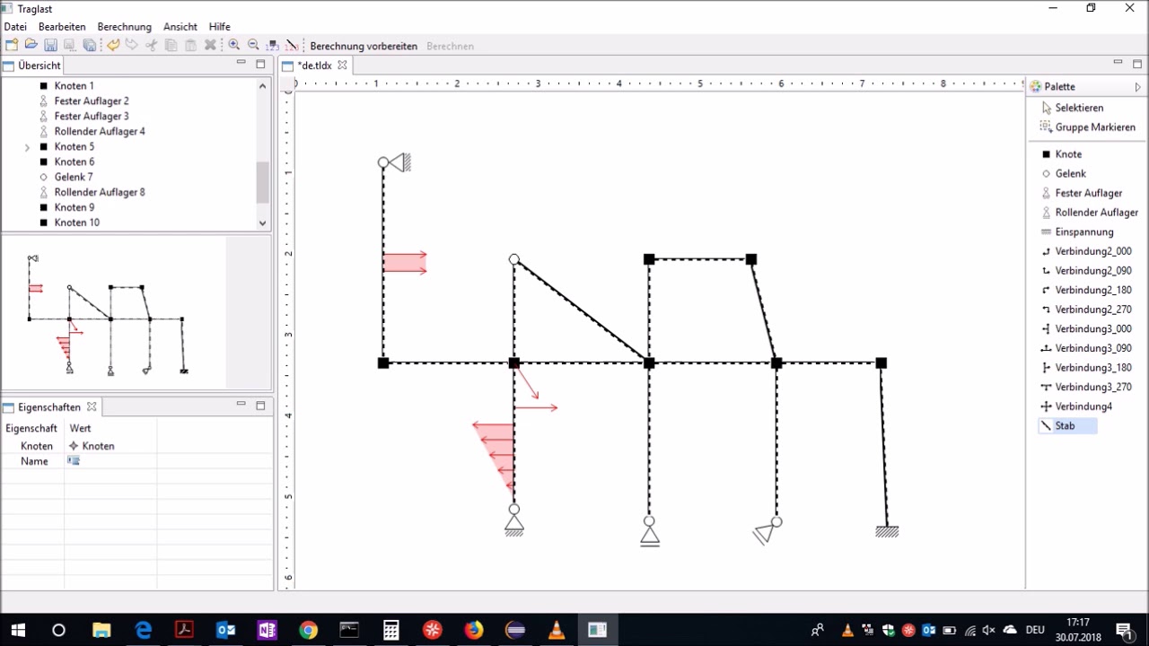The image size is (1149, 646).
Task: Click the New file toolbar icon
Action: 11,45
